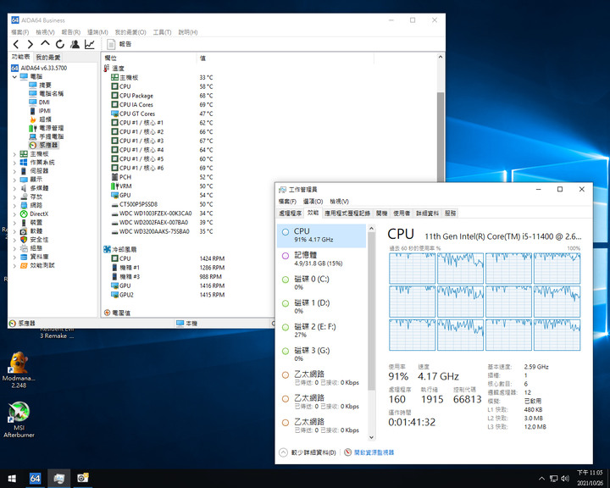610x488 pixels.
Task: Click AIDA64 icon on Windows taskbar
Action: 35,479
